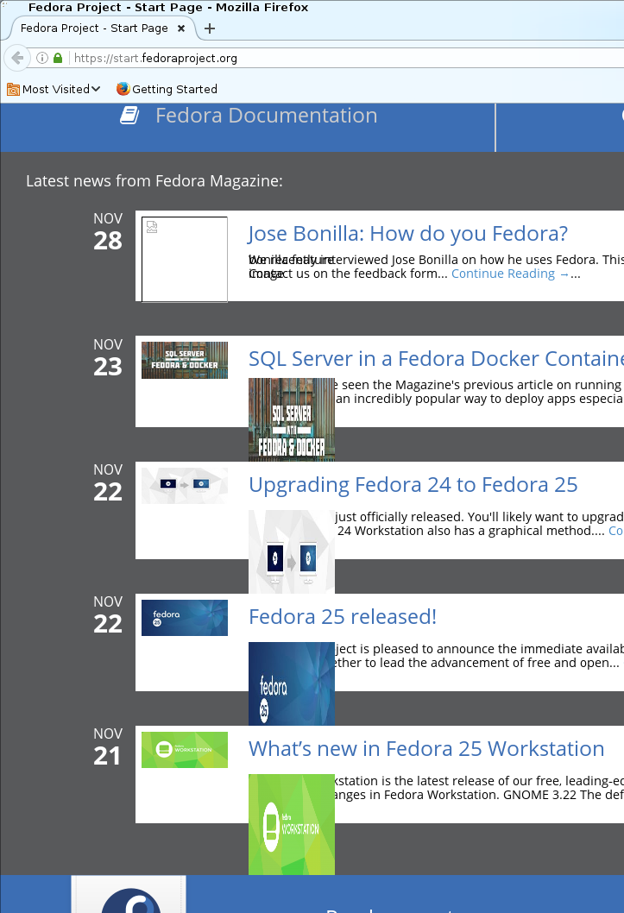This screenshot has width=624, height=913.
Task: Click the NOV 28 date label
Action: (108, 232)
